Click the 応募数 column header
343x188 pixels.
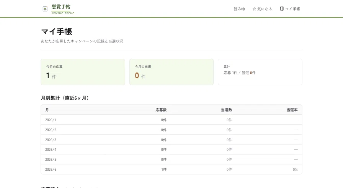coord(161,110)
